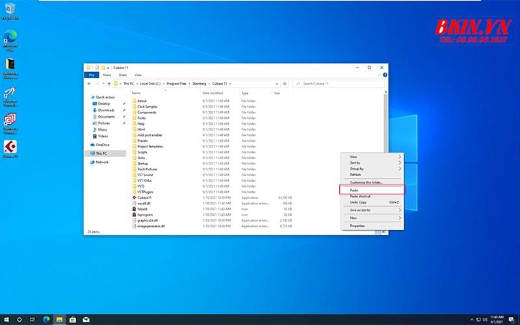Switch to the View ribbon tab
Viewport: 520px width, 325px height.
pos(138,75)
